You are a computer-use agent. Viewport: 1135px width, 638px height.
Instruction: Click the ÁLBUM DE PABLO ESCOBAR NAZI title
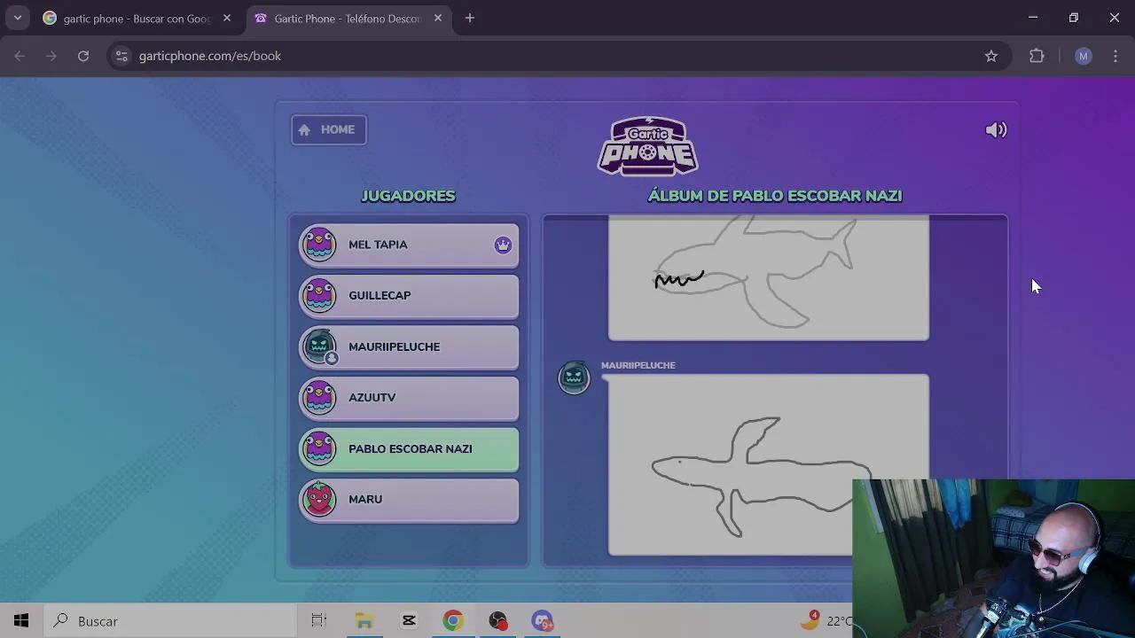775,196
